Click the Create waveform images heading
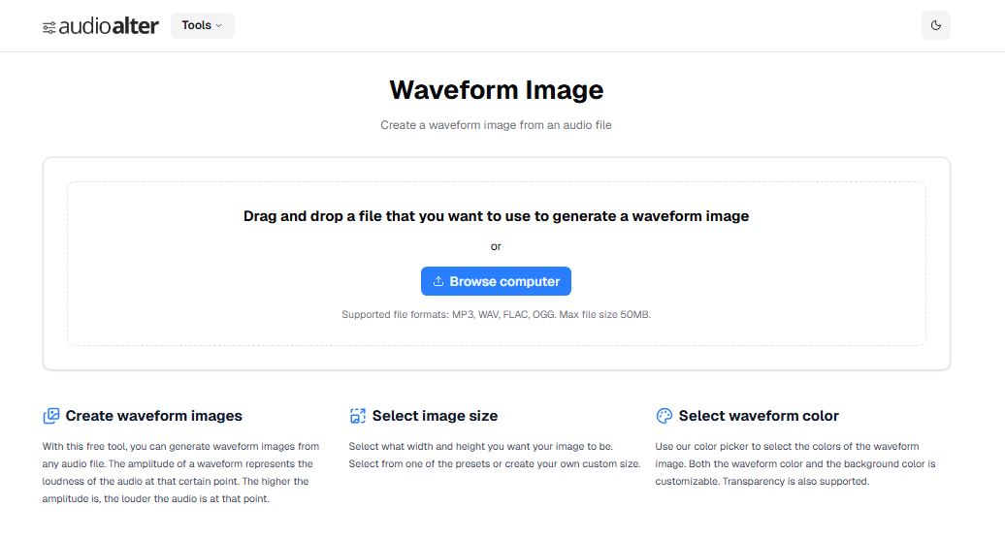 [x=153, y=416]
